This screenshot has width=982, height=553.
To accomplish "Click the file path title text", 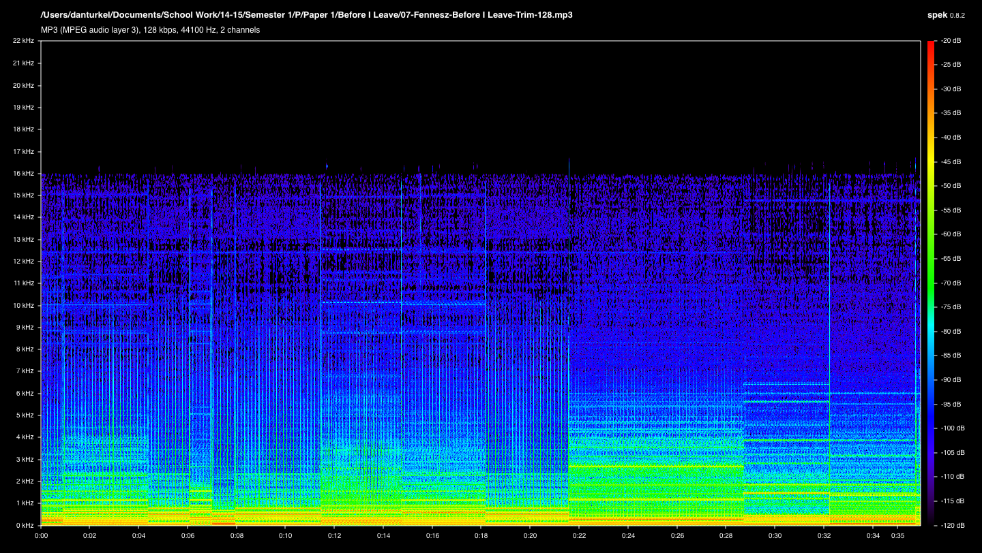I will coord(306,15).
